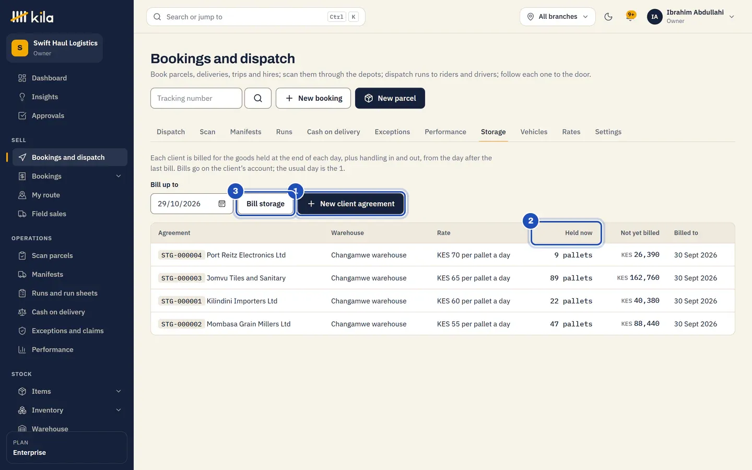The width and height of the screenshot is (752, 470).
Task: Click the Bill storage button
Action: pos(265,204)
